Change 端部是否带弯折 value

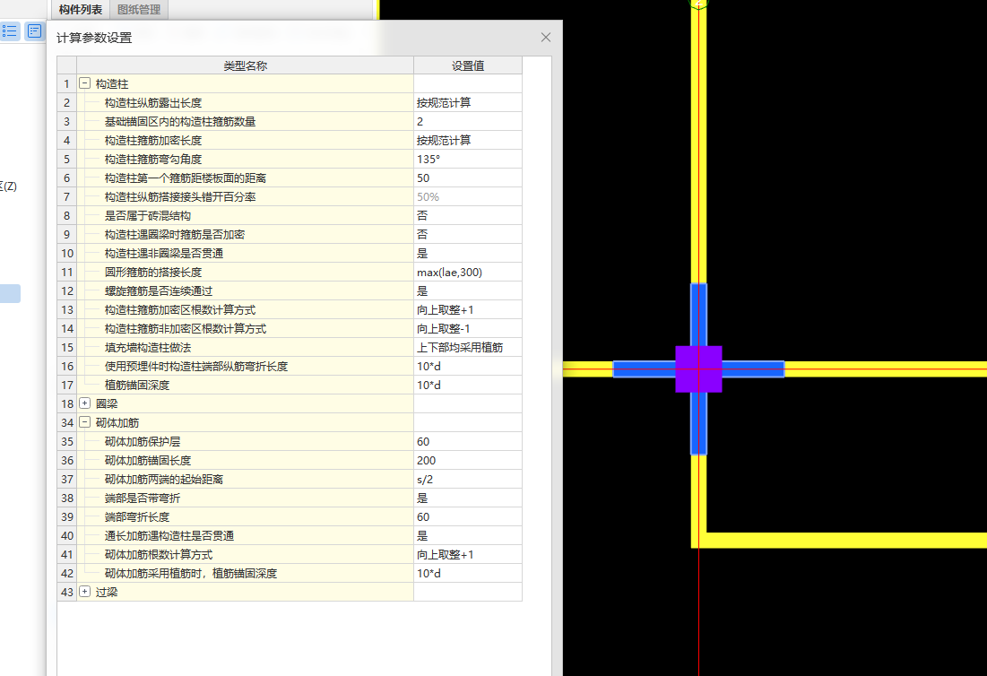pyautogui.click(x=468, y=498)
